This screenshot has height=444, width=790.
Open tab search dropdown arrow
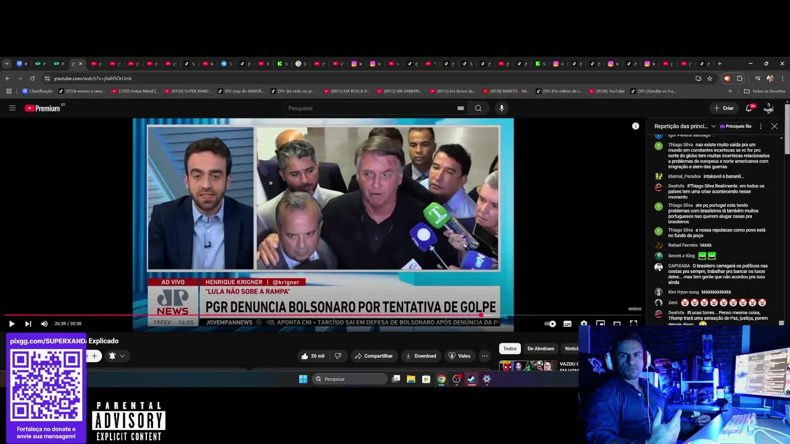tap(7, 64)
